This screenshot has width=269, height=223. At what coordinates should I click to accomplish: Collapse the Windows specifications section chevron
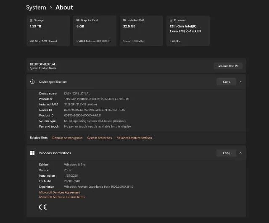point(240,153)
